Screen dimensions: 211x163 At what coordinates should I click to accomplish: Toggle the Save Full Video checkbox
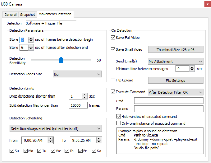(x=113, y=38)
